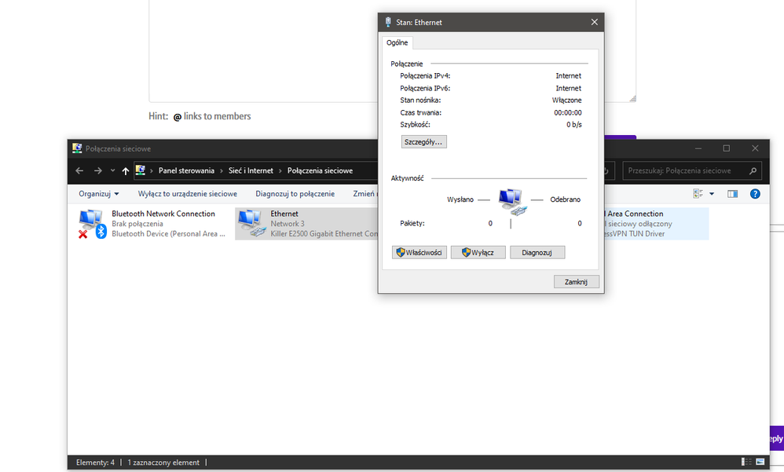Click the Przeszukaj: Połączenia sieciowe search field
The height and width of the screenshot is (472, 784).
[x=683, y=170]
